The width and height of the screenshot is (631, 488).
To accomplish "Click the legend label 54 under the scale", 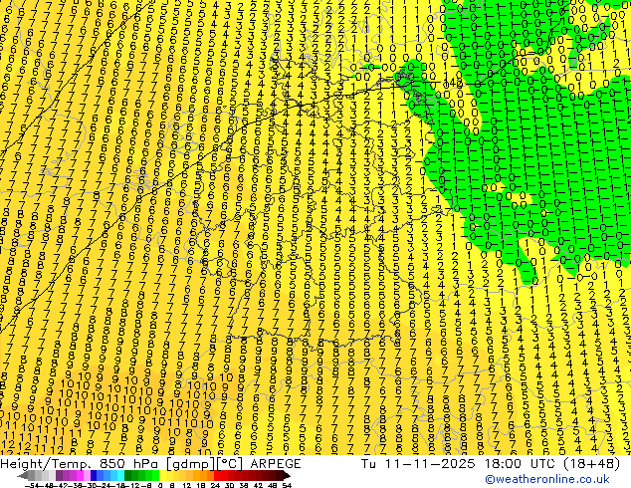I will pos(287,485).
